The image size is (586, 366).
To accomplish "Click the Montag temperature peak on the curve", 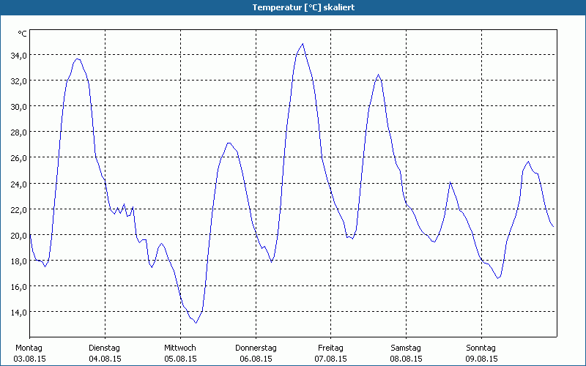I will tap(78, 59).
